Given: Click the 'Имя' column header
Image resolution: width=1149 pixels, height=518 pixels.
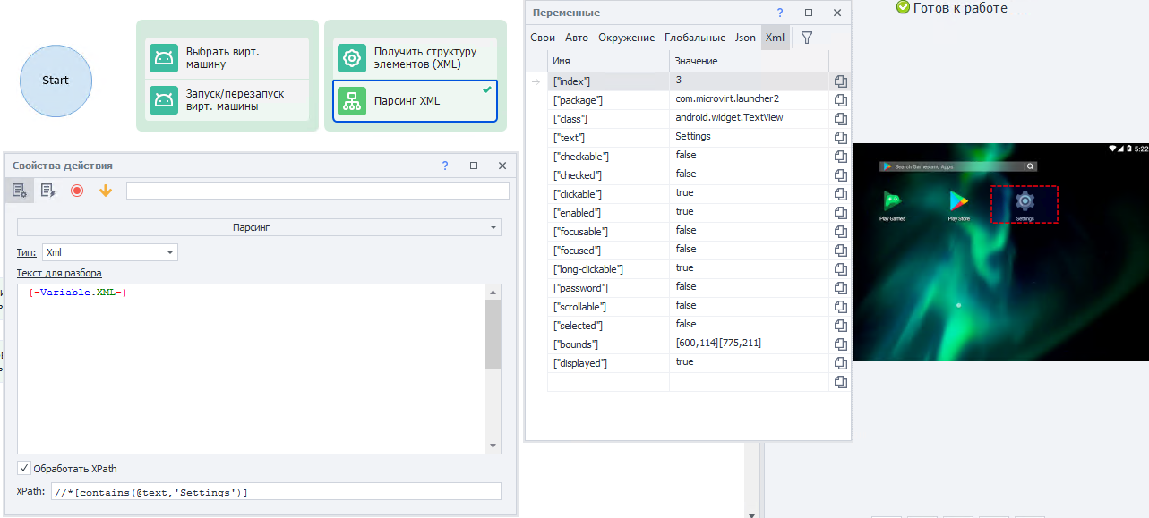Looking at the screenshot, I should pos(608,61).
